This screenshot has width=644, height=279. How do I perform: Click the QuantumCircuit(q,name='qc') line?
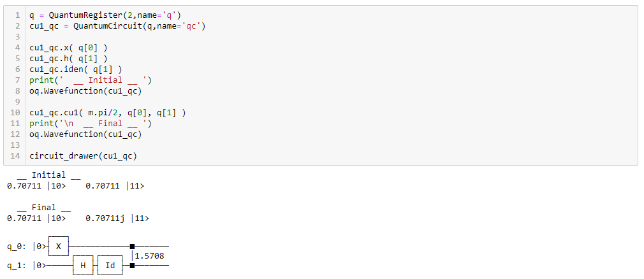(117, 26)
